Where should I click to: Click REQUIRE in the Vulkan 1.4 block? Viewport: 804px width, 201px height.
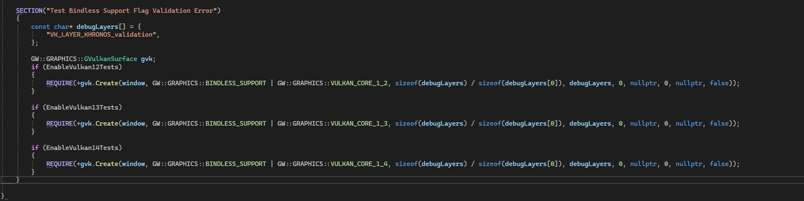point(59,164)
